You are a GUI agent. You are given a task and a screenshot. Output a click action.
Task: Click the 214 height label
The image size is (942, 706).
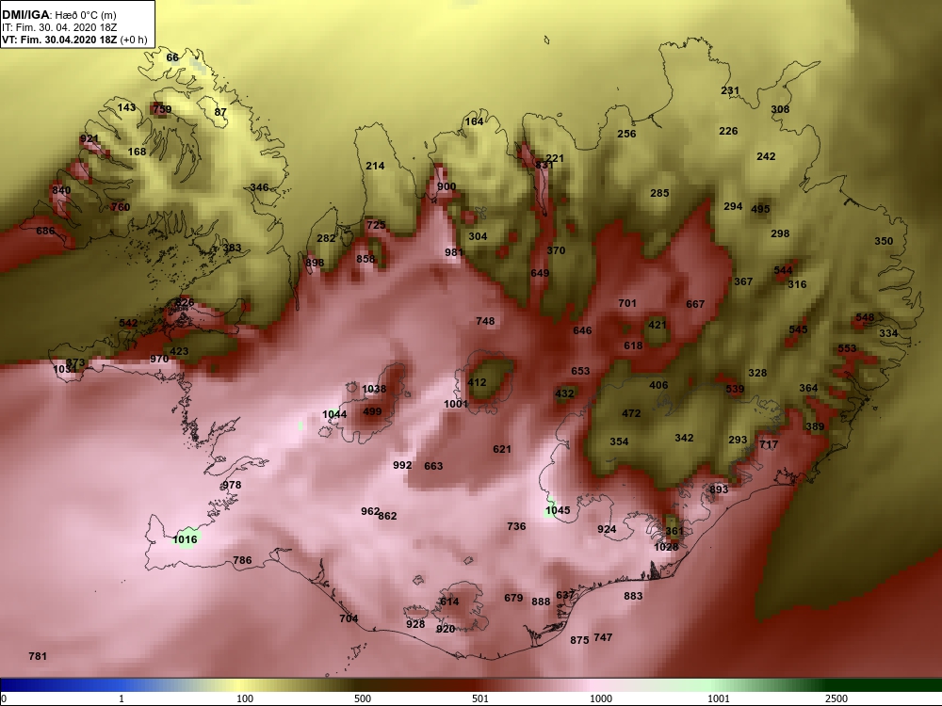click(x=375, y=166)
